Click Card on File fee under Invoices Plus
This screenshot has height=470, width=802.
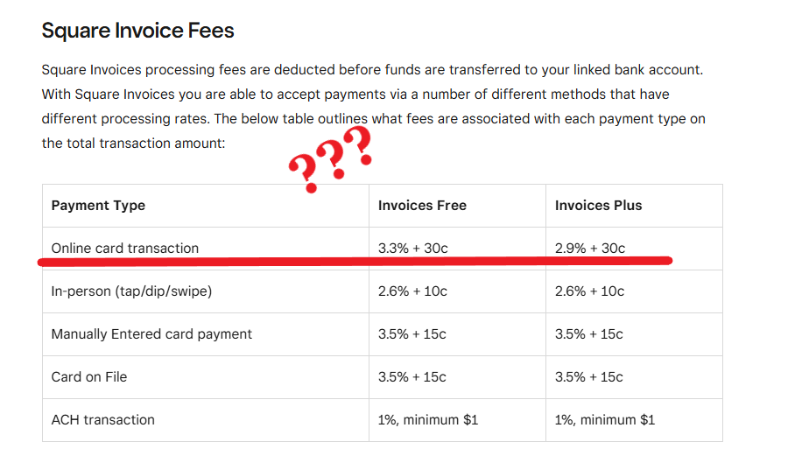point(589,376)
